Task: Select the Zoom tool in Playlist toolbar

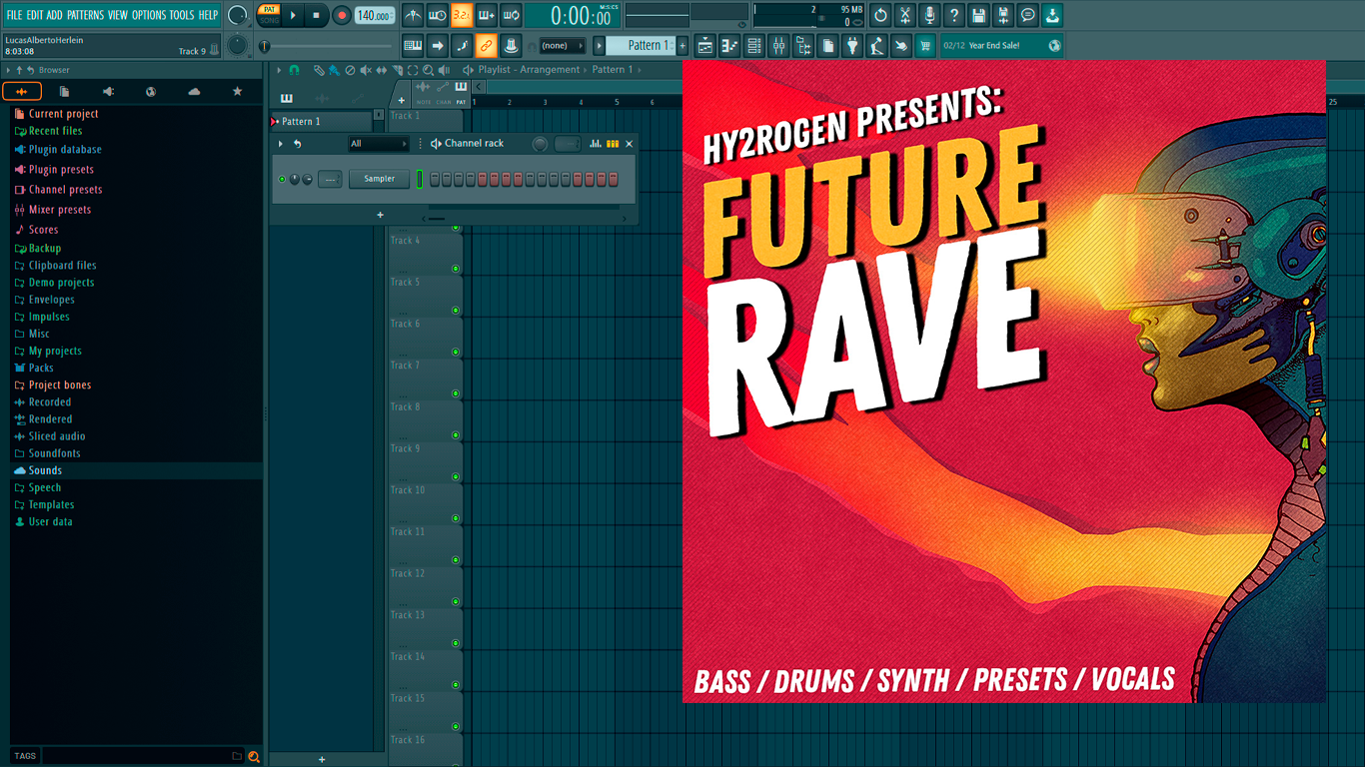Action: [429, 70]
